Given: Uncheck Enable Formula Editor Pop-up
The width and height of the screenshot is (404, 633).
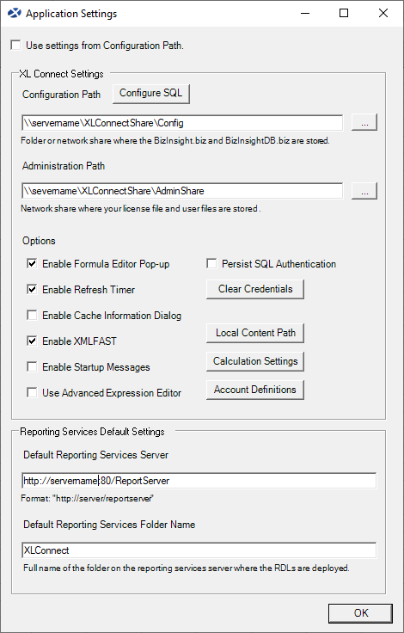Looking at the screenshot, I should point(32,264).
